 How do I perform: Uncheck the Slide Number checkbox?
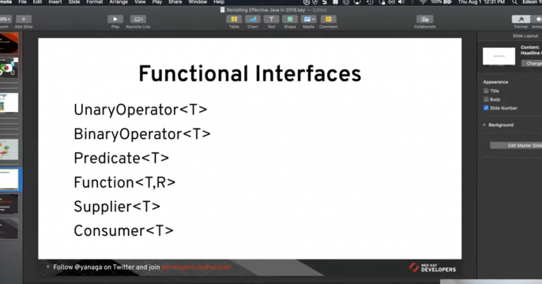tap(486, 108)
